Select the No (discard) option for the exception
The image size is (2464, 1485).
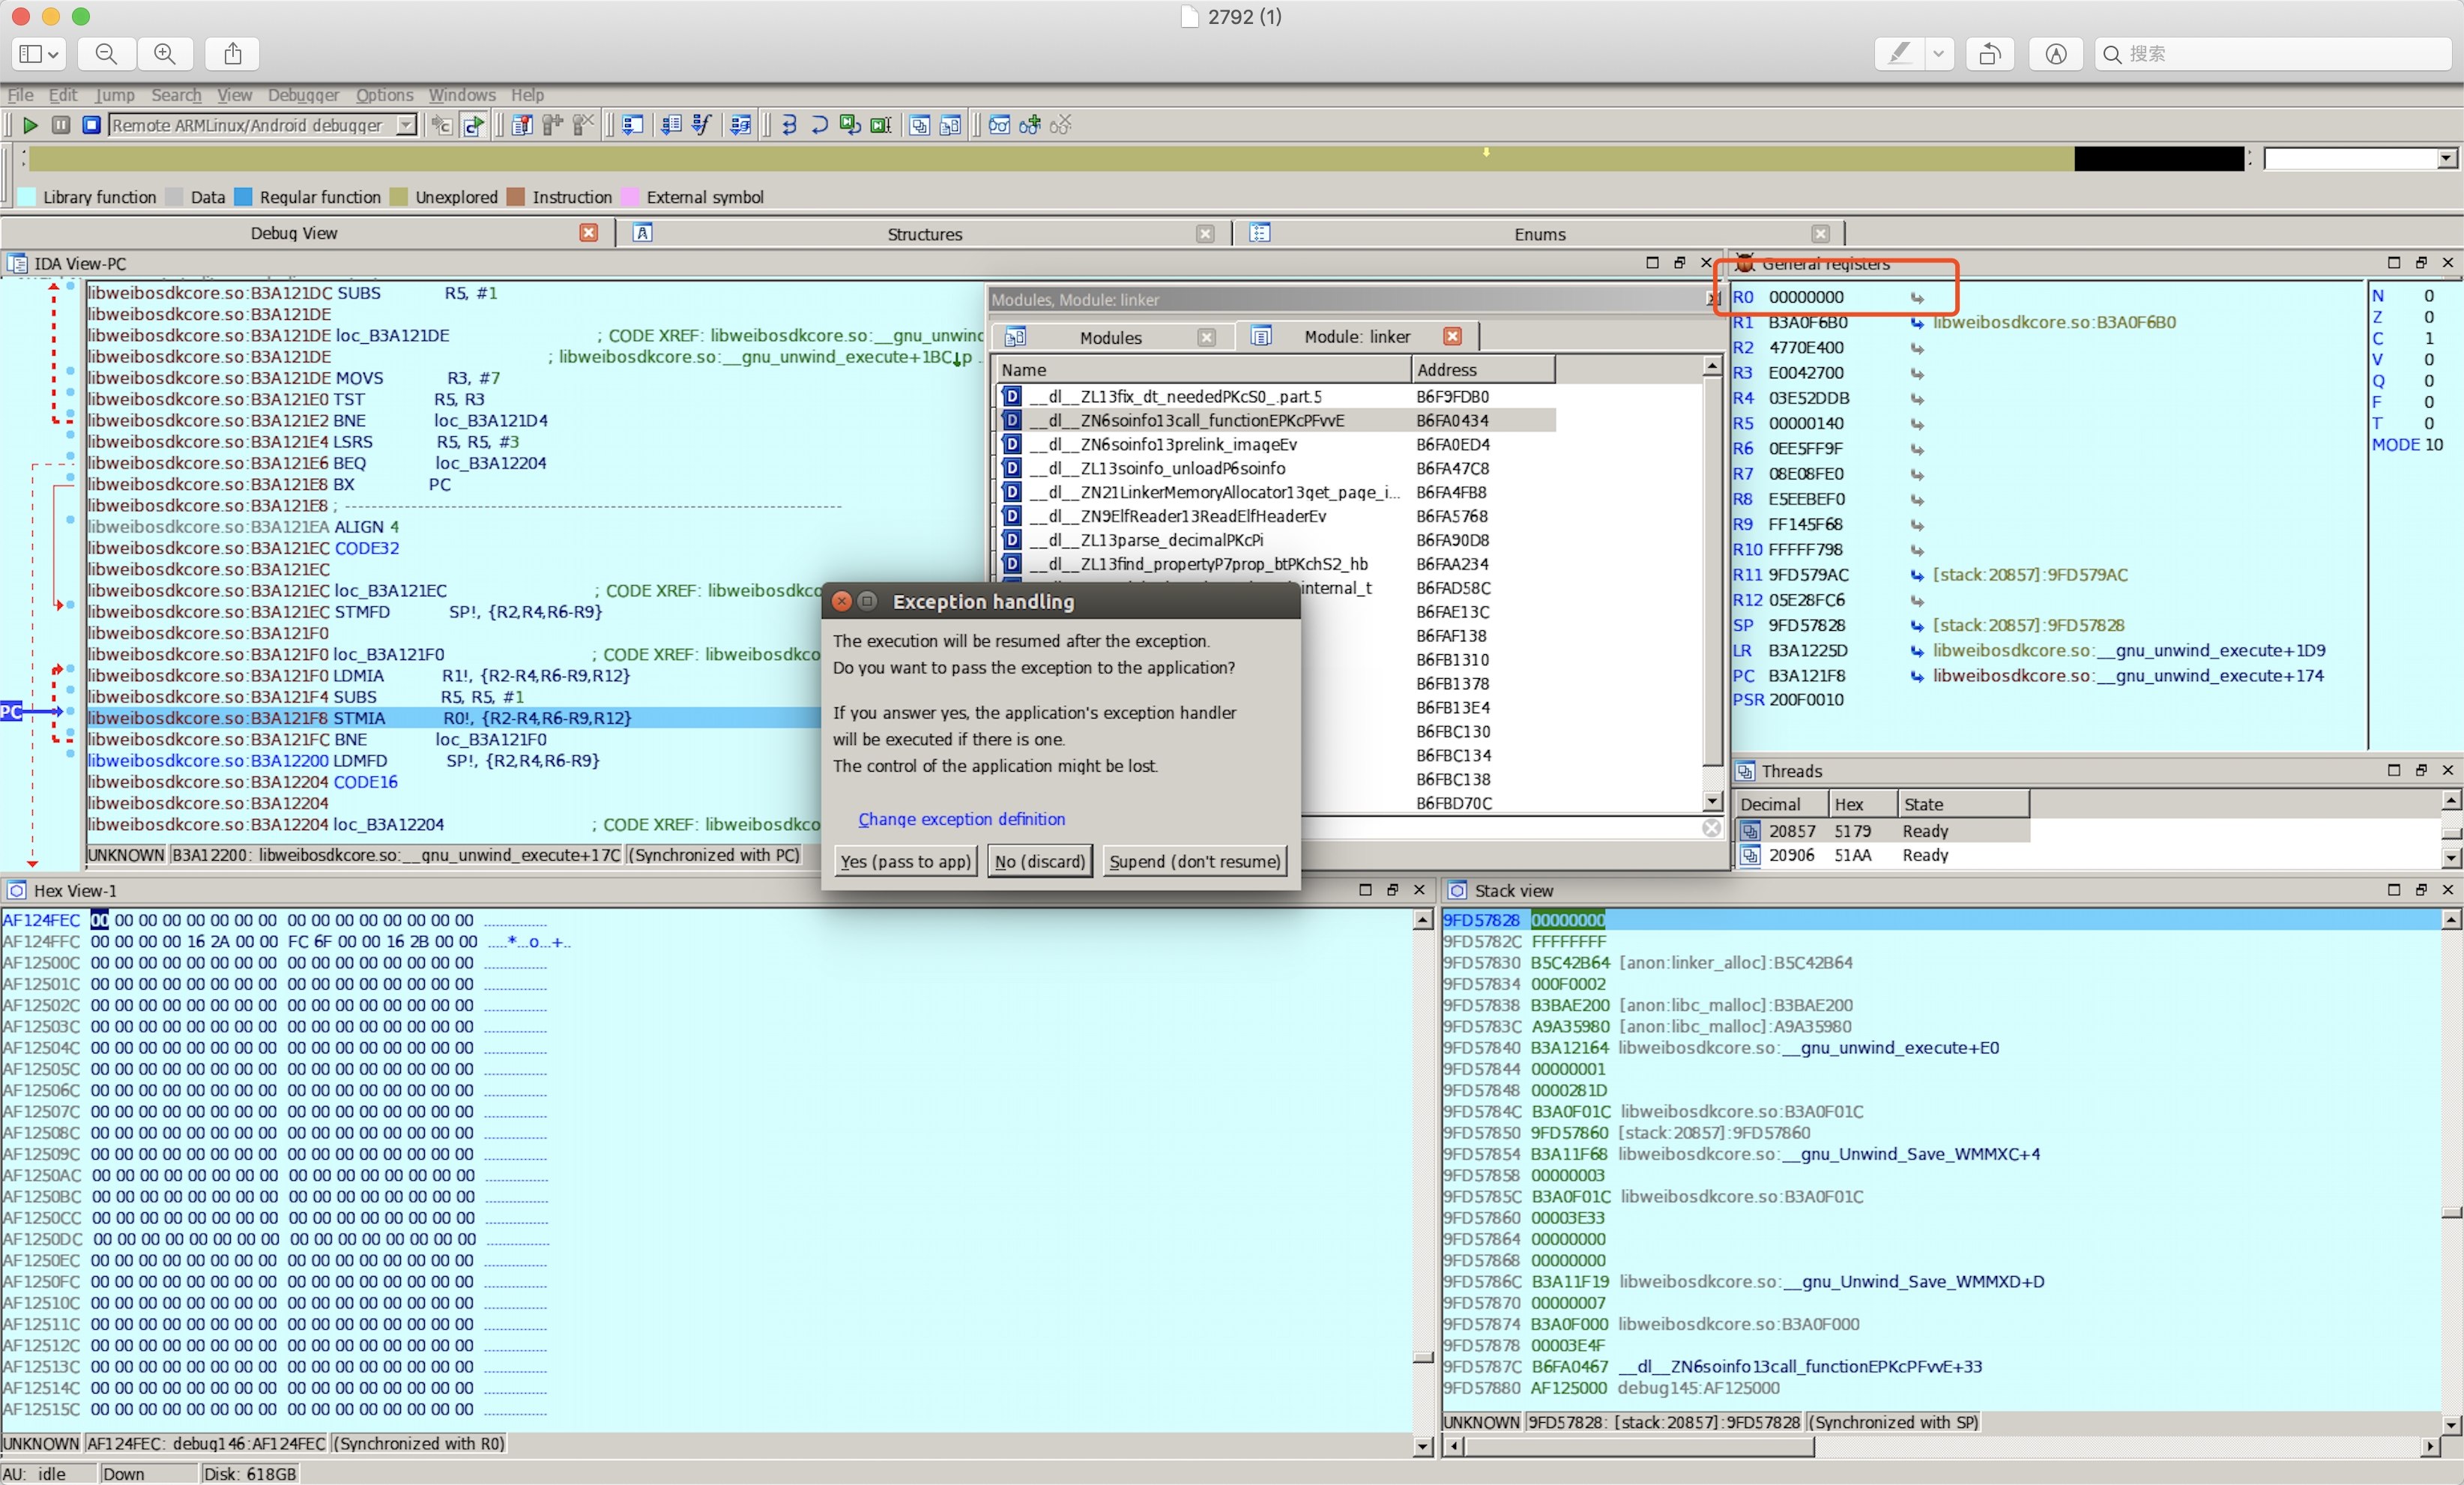click(1039, 861)
